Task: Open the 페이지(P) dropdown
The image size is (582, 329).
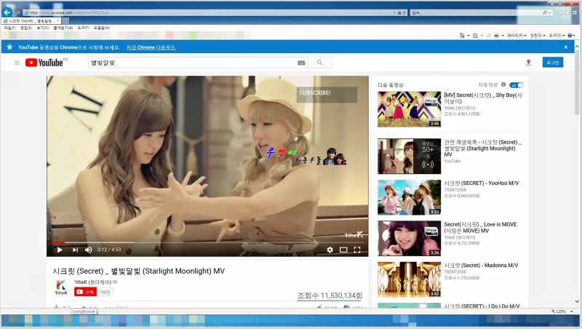Action: click(x=517, y=35)
